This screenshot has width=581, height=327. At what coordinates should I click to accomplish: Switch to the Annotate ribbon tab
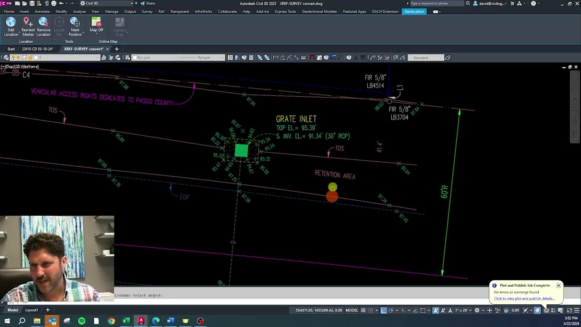coord(42,11)
